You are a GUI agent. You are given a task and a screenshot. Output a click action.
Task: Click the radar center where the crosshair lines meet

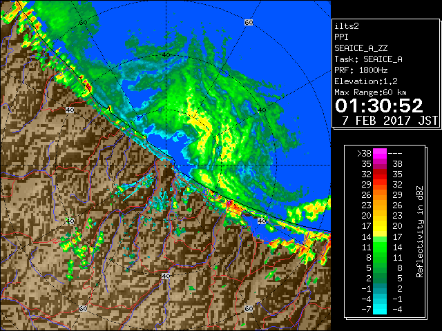[x=166, y=165]
